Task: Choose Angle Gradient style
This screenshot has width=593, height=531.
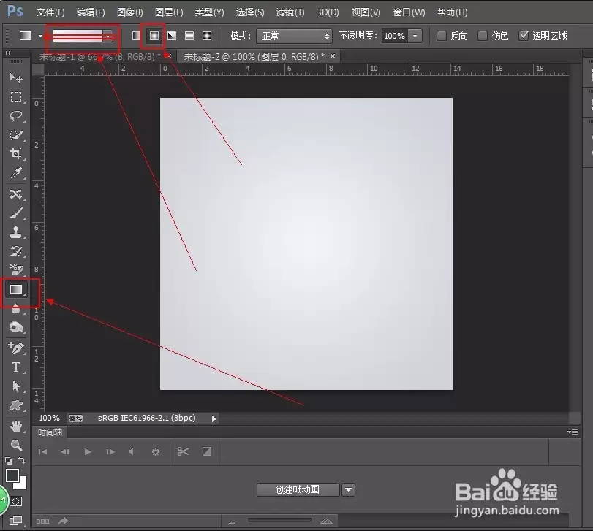Action: (172, 36)
